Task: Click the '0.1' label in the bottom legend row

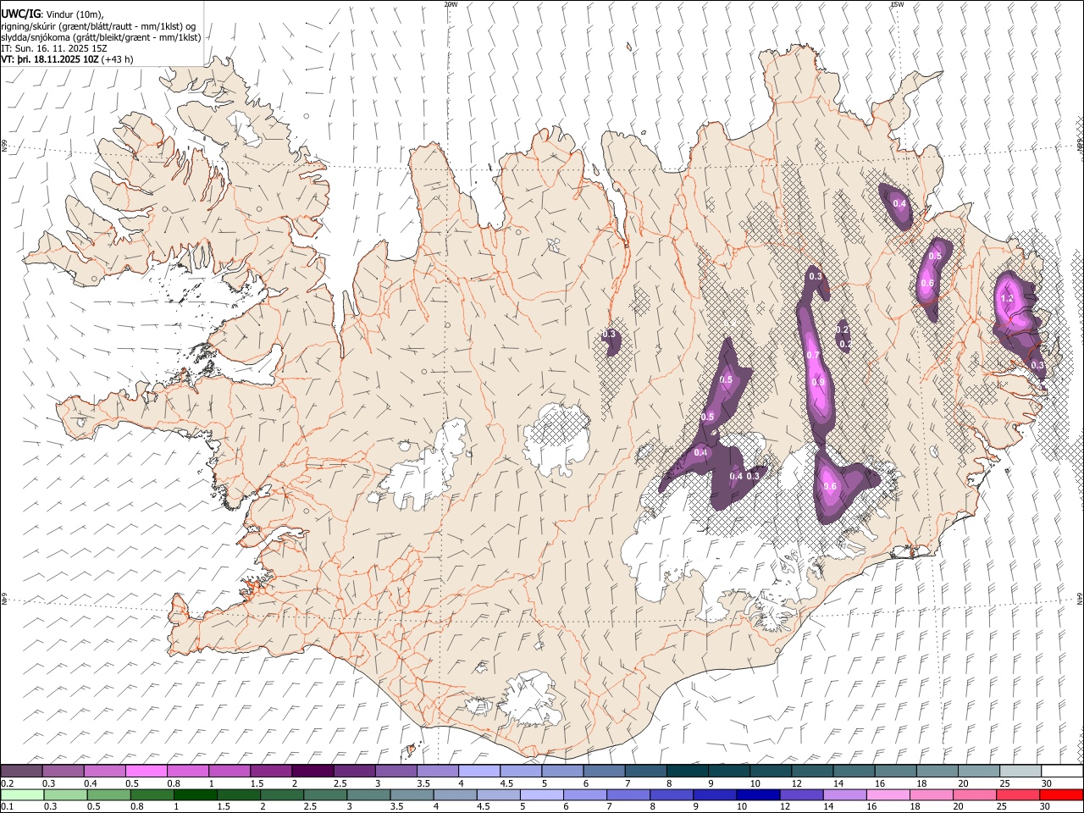Action: [7, 806]
